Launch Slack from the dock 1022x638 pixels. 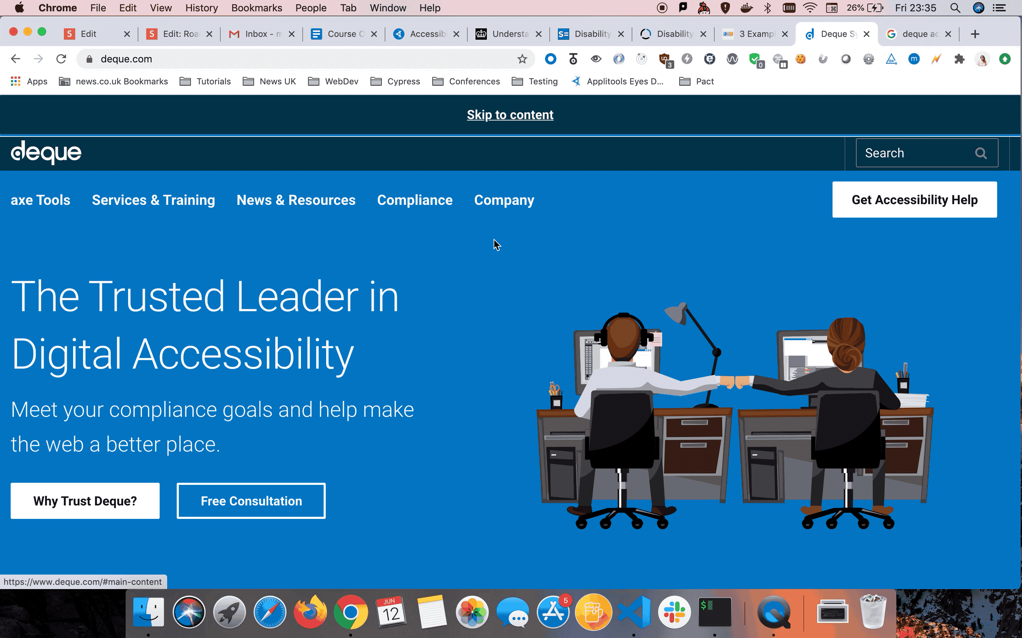(x=674, y=612)
